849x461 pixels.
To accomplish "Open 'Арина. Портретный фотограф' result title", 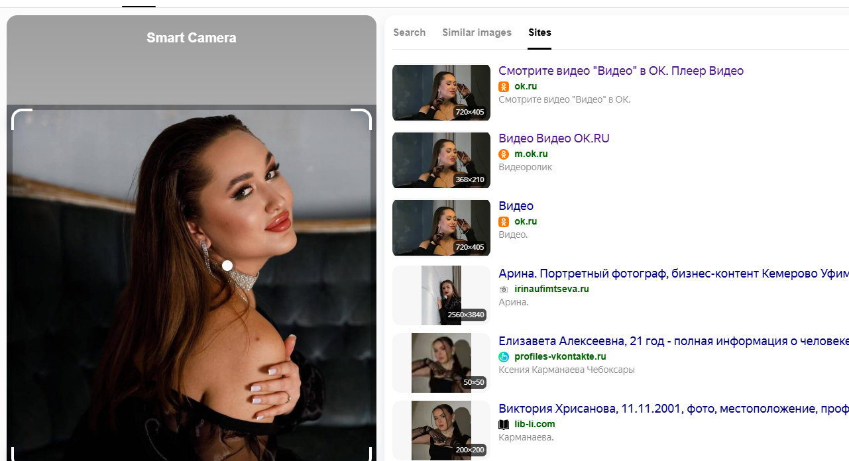I will pos(673,274).
